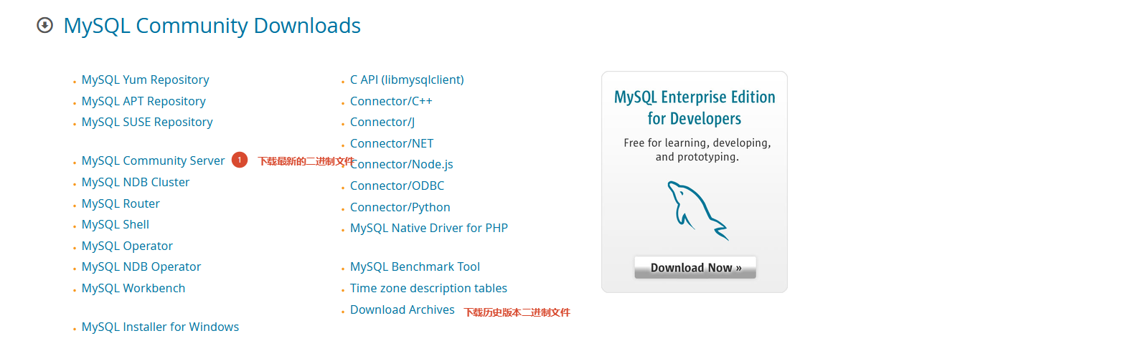Open Connector/J download link

(382, 122)
